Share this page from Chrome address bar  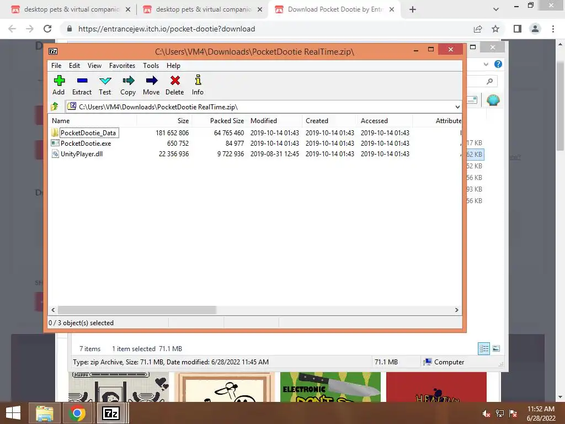[x=478, y=29]
